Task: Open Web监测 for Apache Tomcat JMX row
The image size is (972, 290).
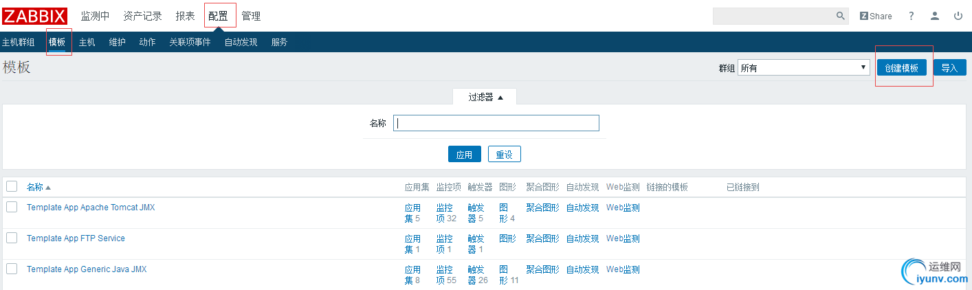Action: pyautogui.click(x=623, y=208)
